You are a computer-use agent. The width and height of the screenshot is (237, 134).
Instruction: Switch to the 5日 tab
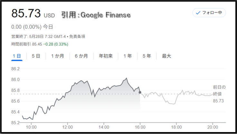[36, 56]
